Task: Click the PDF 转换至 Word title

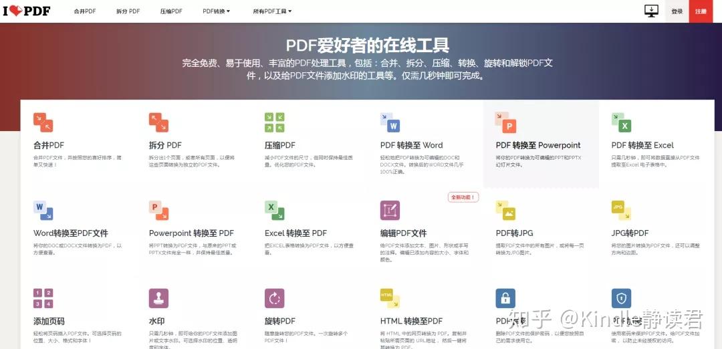Action: point(412,145)
